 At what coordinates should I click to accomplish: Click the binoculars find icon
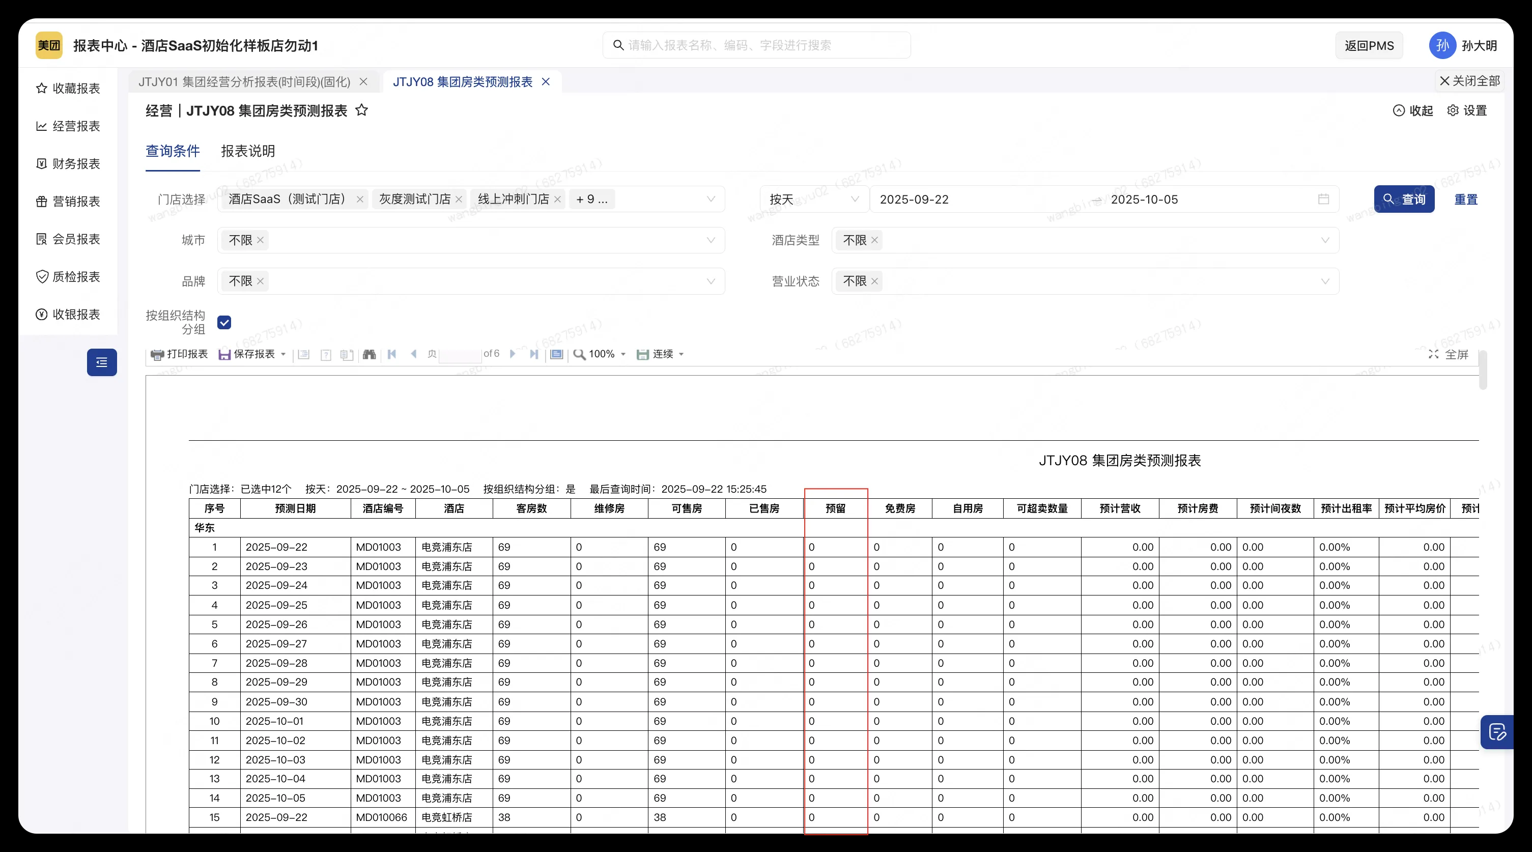click(370, 354)
